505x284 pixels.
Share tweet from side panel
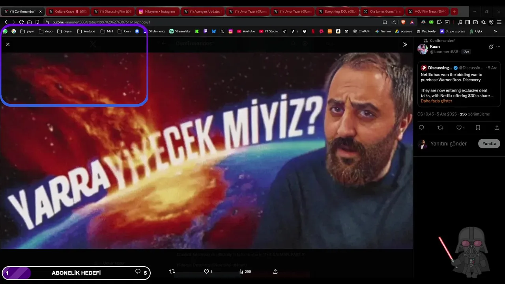497,128
